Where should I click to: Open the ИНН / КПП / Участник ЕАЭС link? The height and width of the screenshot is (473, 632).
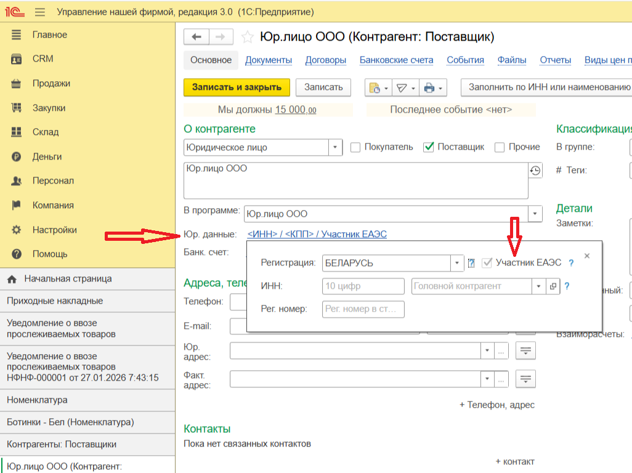317,234
